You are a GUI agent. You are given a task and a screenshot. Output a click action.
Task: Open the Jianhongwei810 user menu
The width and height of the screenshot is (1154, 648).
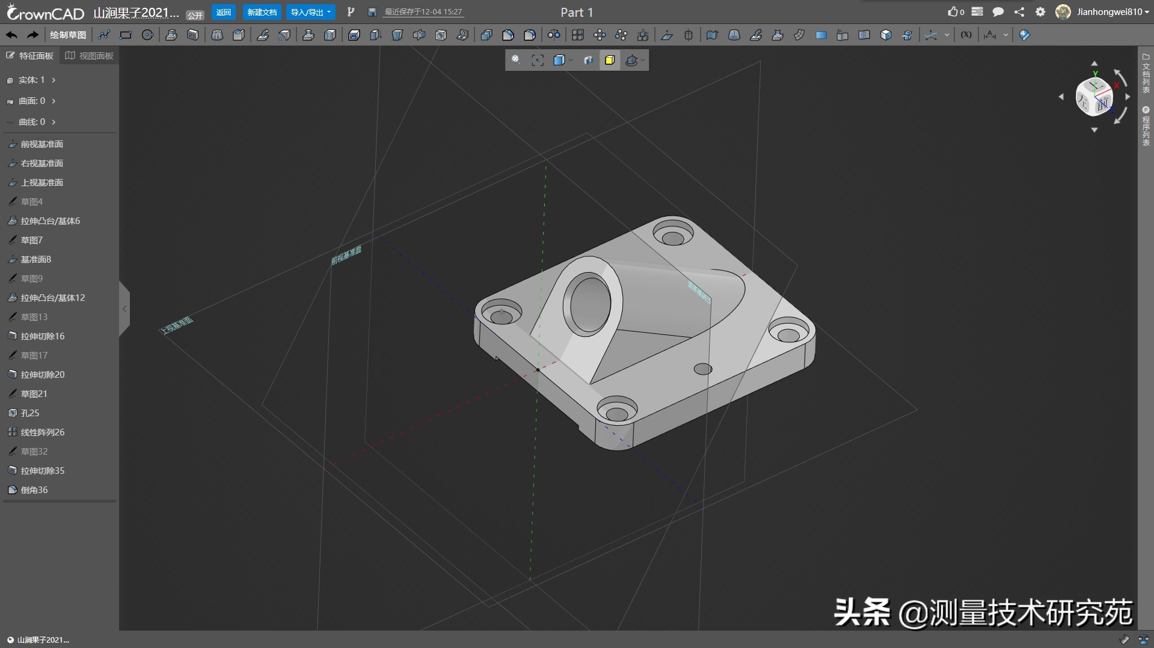coord(1111,12)
